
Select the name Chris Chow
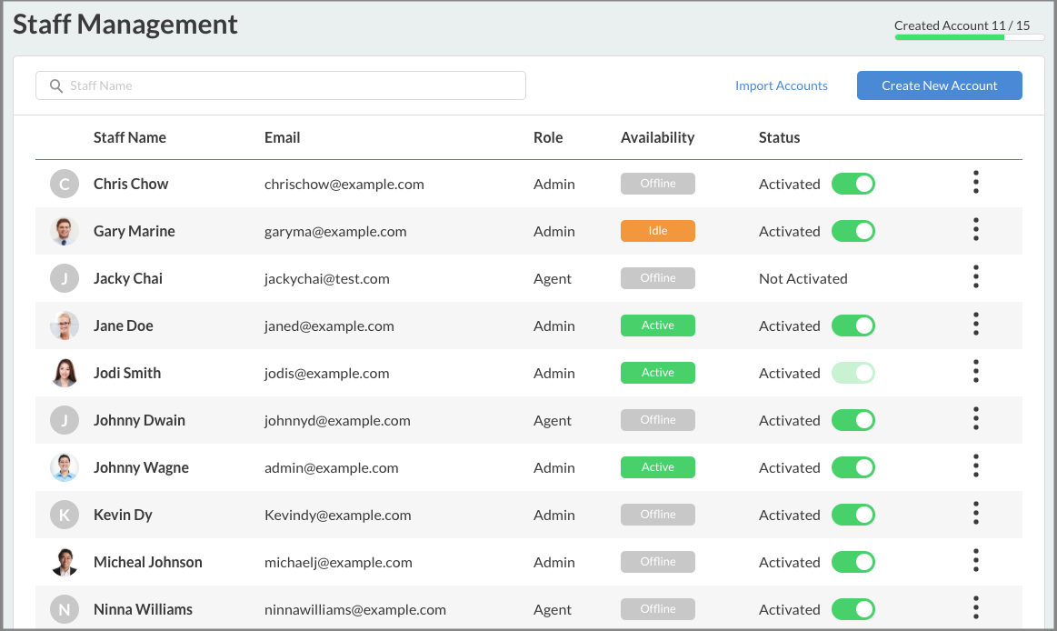click(x=131, y=184)
